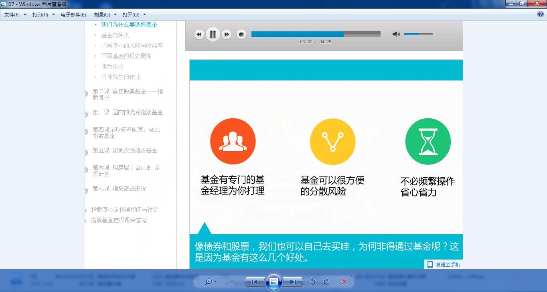Expand 第四课全球资产配置 QDII chapter

tap(126, 133)
